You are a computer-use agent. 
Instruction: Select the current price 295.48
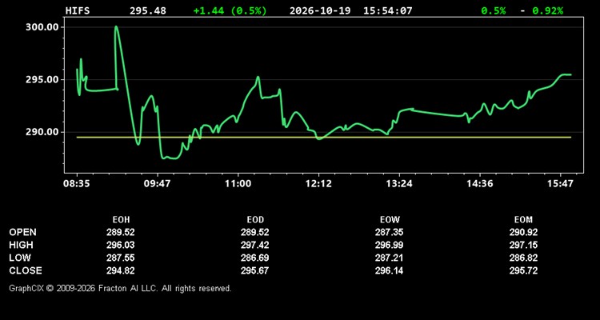[148, 10]
